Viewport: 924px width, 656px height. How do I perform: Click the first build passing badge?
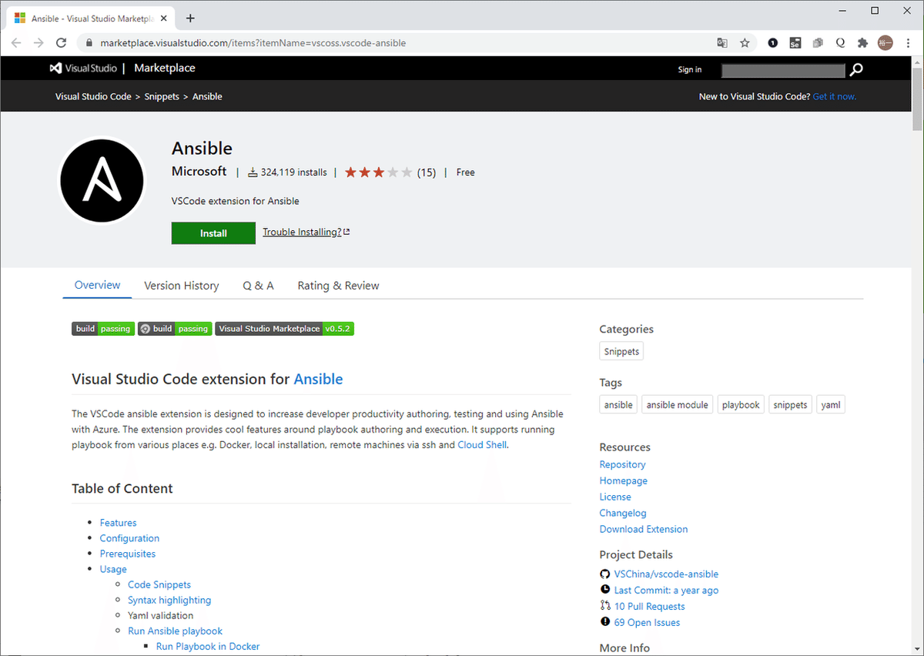[103, 329]
